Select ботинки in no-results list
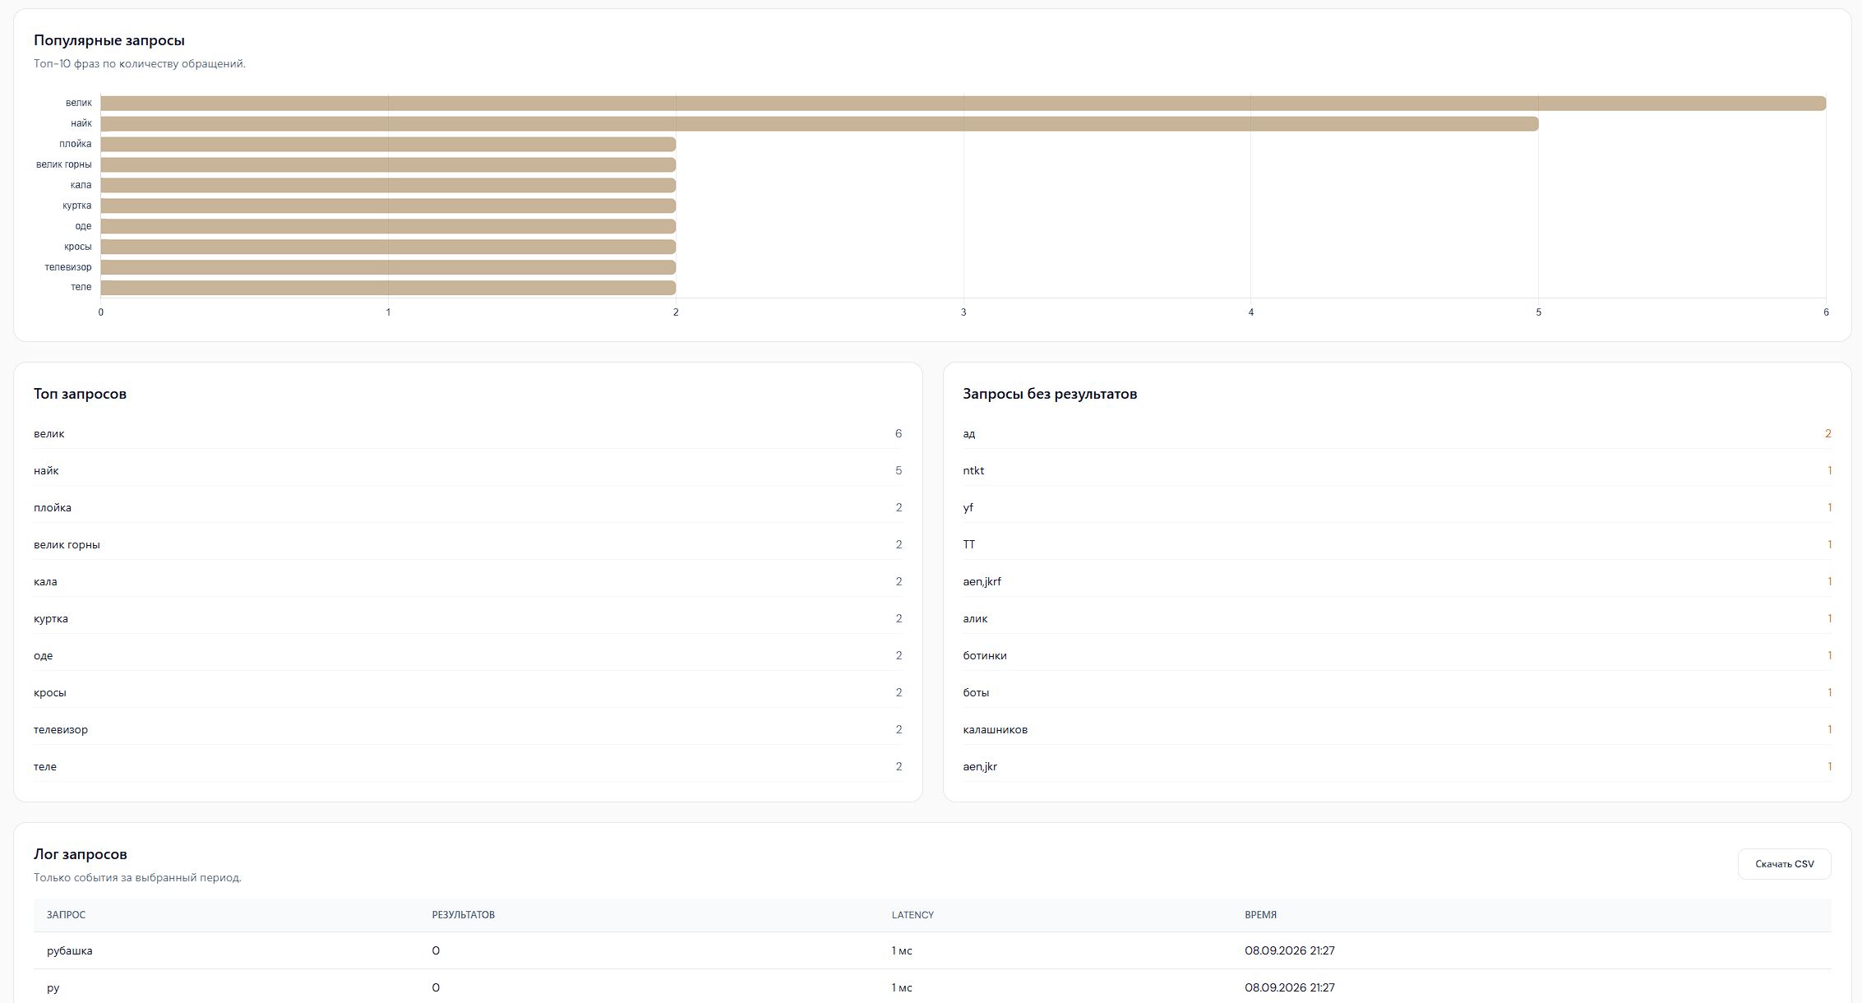Screen dimensions: 1862x1003 pos(1397,655)
